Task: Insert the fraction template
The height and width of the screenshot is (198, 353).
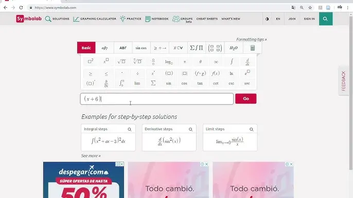Action: click(153, 61)
